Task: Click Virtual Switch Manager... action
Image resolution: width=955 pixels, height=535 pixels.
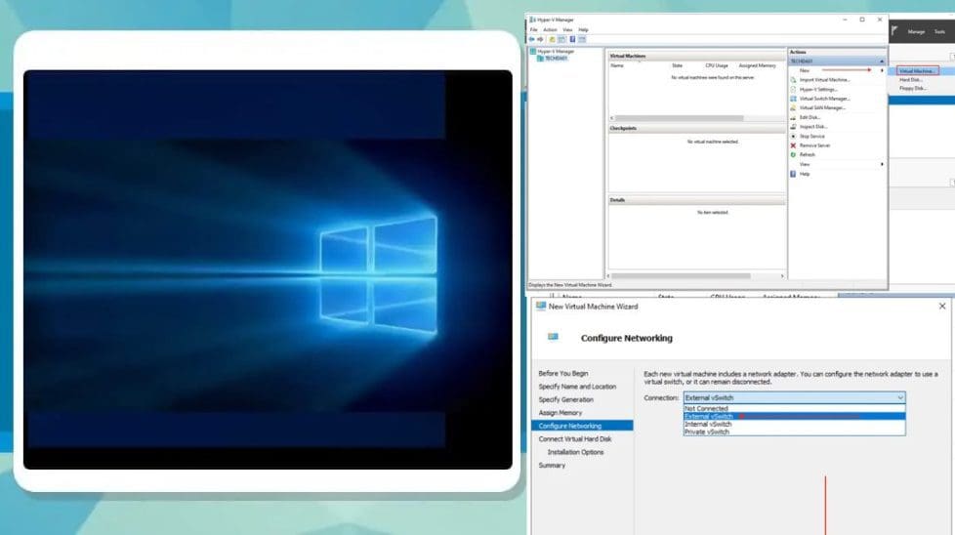Action: pyautogui.click(x=825, y=99)
